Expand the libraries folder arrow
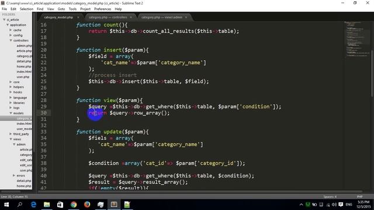This screenshot has width=374, height=210. click(11, 103)
